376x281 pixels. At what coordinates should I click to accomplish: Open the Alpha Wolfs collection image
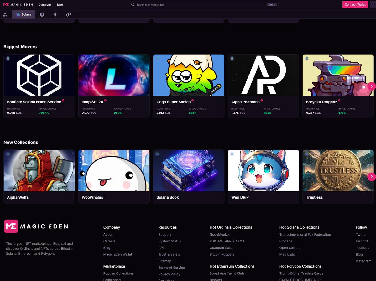tap(39, 170)
